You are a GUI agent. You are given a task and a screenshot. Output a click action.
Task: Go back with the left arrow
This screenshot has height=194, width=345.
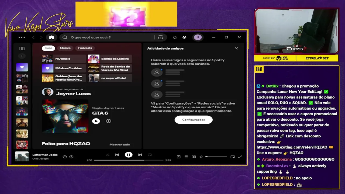(x=33, y=37)
